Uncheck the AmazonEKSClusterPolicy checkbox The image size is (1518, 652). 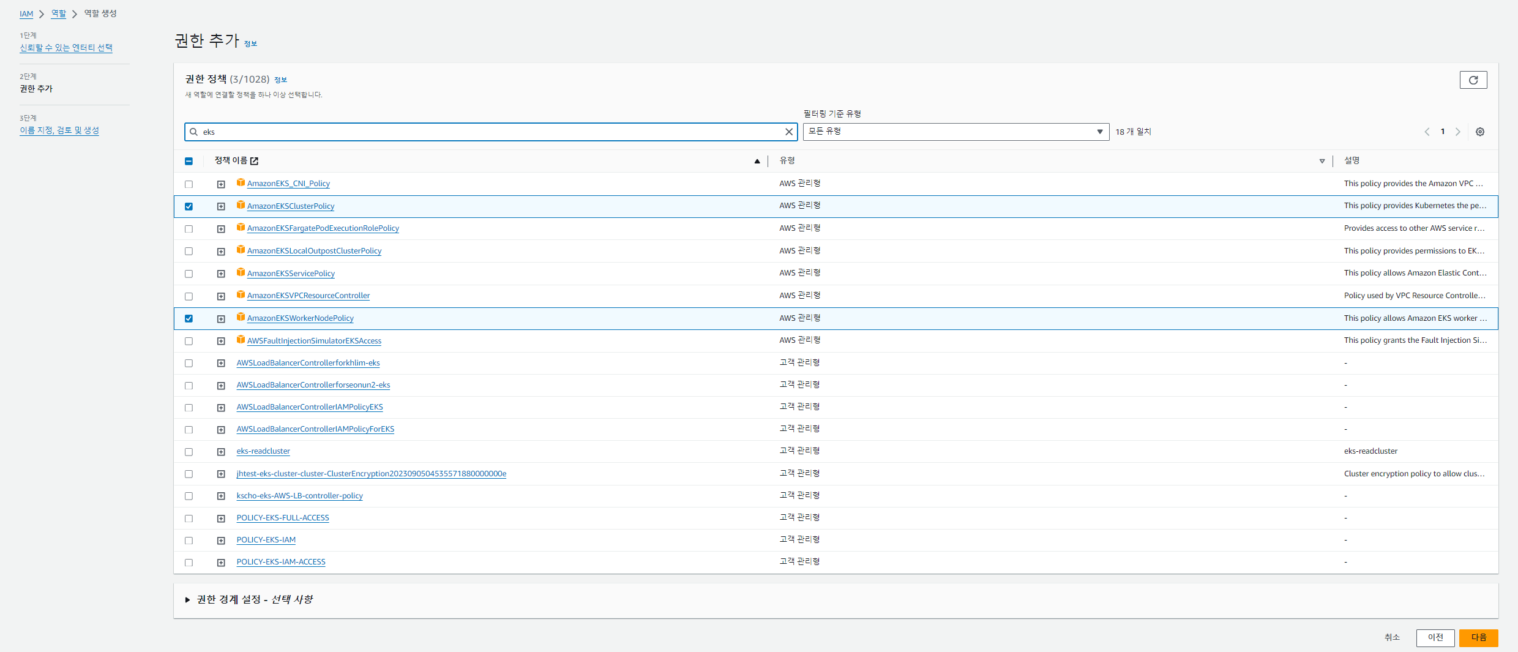[189, 206]
